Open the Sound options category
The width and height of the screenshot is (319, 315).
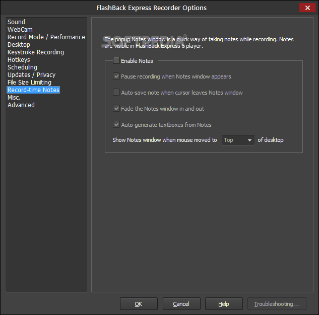click(x=16, y=22)
